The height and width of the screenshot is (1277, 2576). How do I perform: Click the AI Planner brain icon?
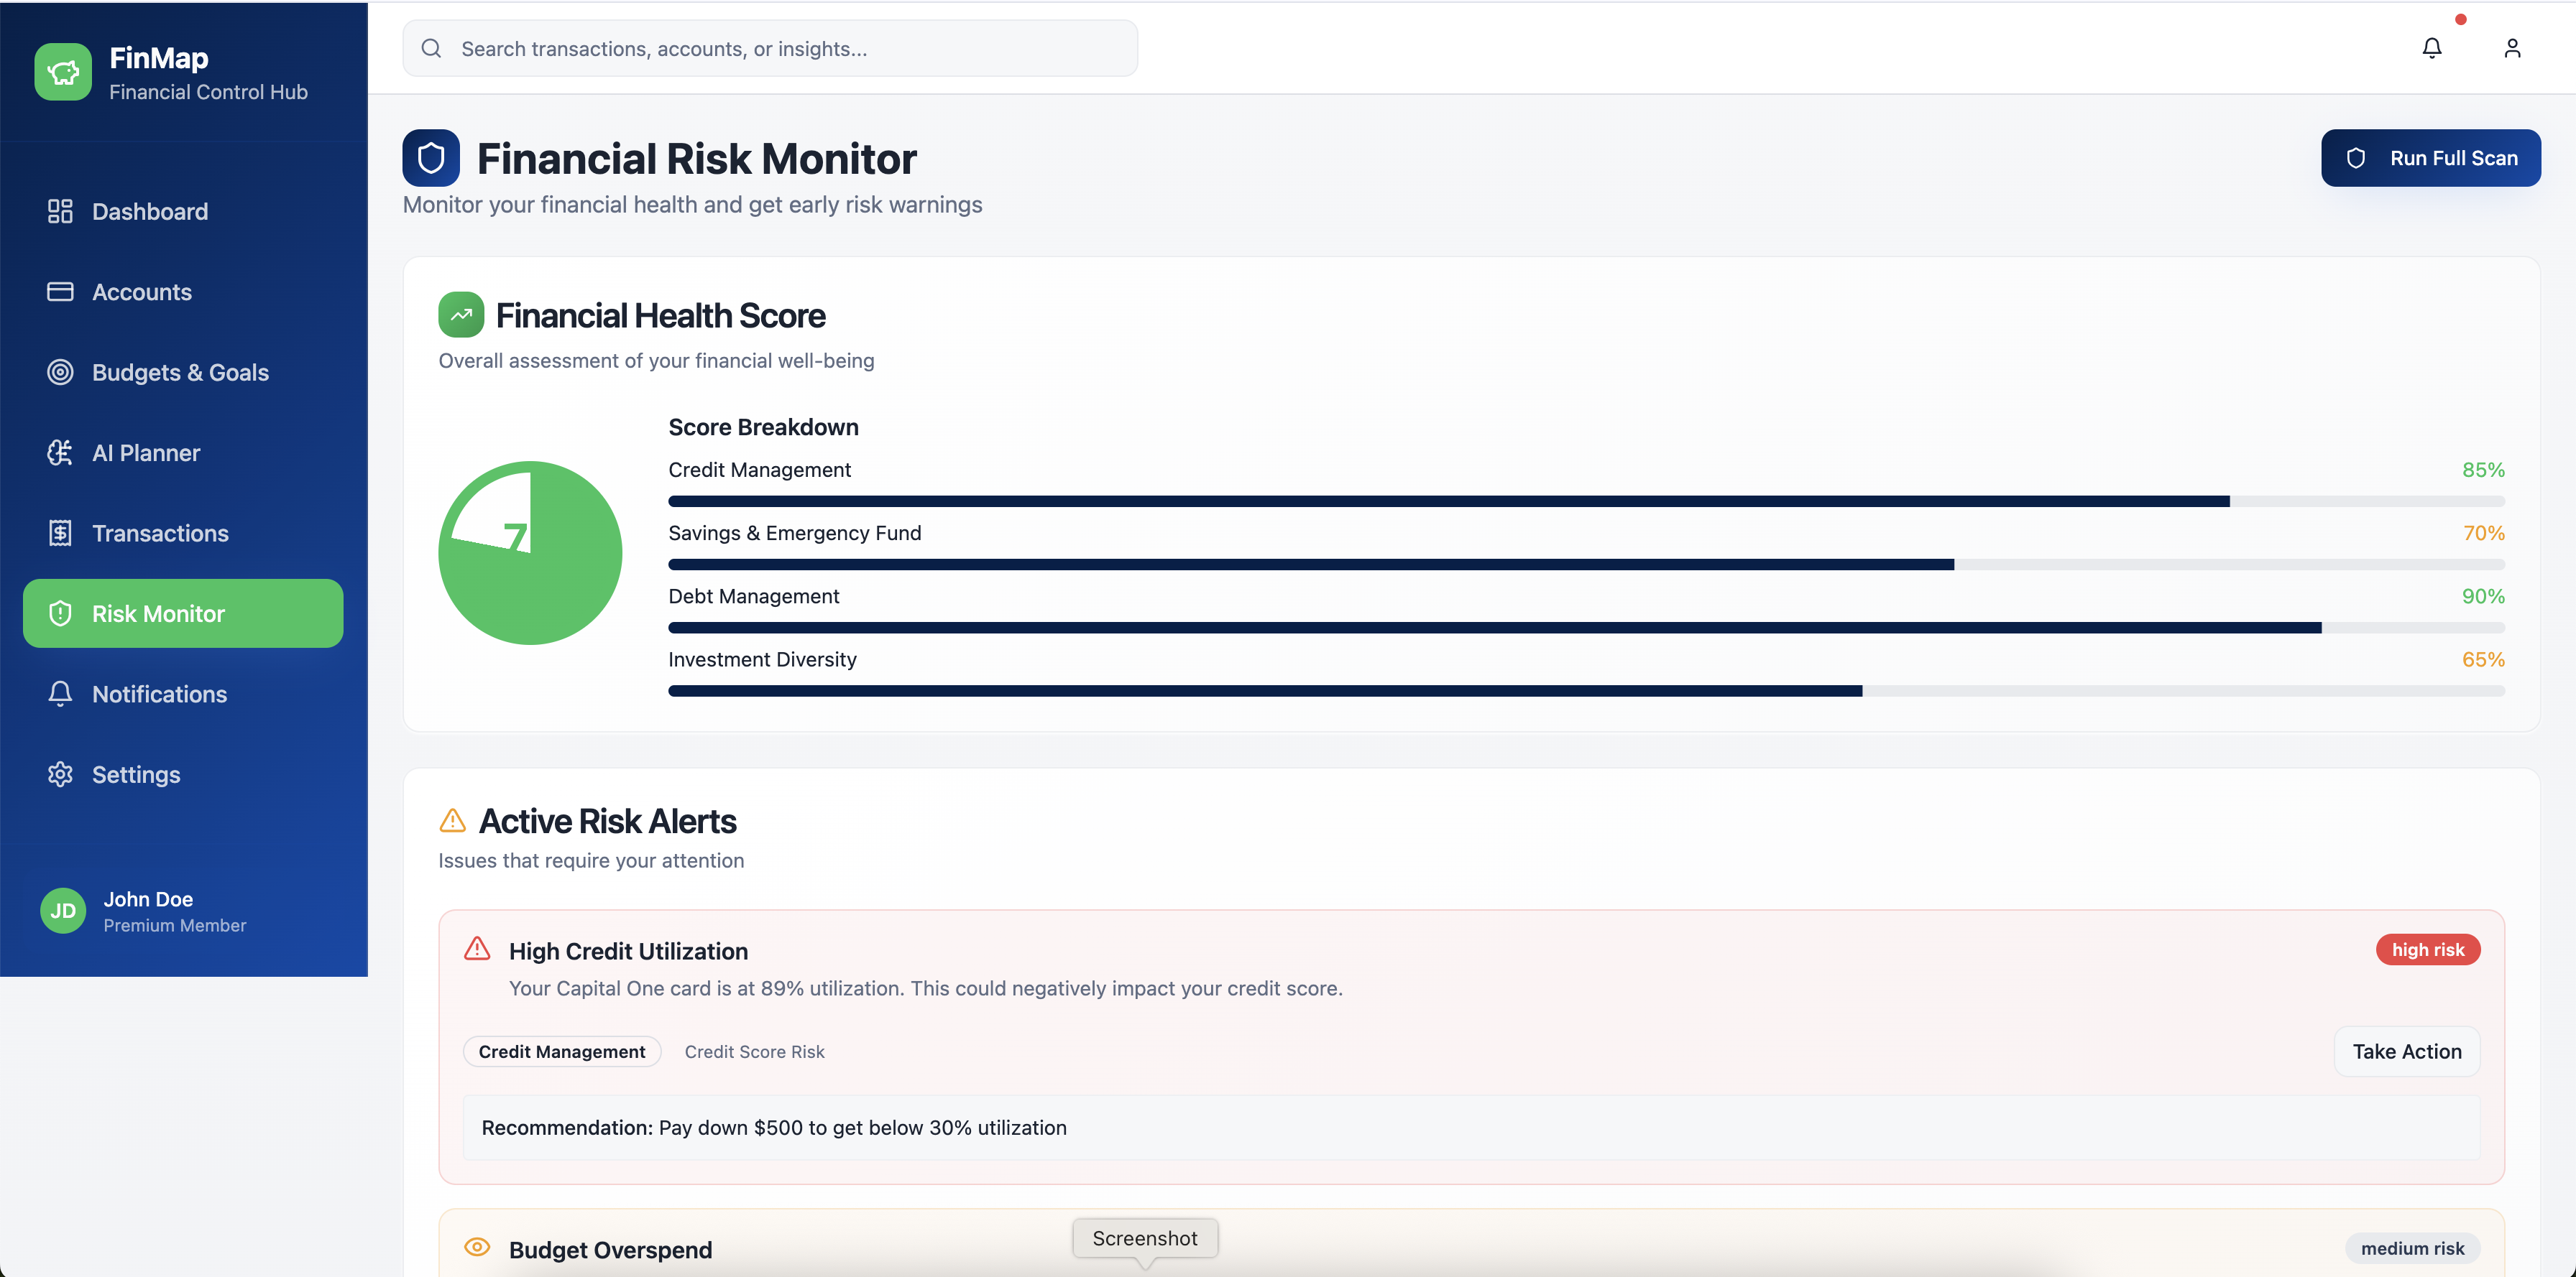(60, 452)
